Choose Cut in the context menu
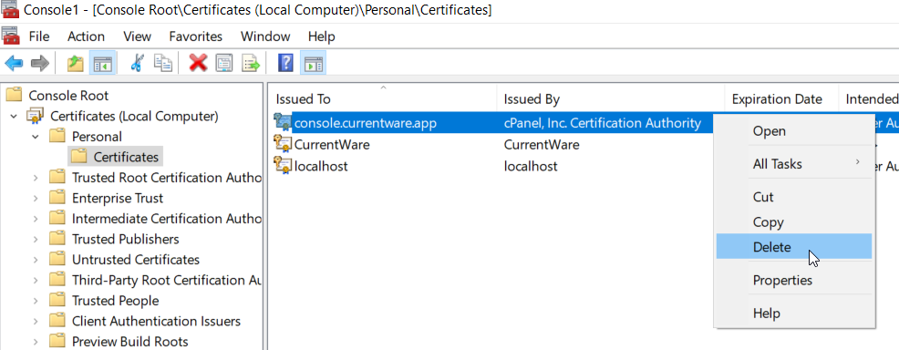The width and height of the screenshot is (899, 350). point(794,197)
